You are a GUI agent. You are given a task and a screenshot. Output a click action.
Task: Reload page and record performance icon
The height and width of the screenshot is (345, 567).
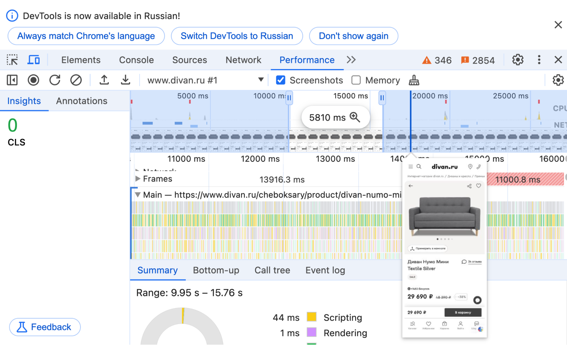[x=55, y=80]
